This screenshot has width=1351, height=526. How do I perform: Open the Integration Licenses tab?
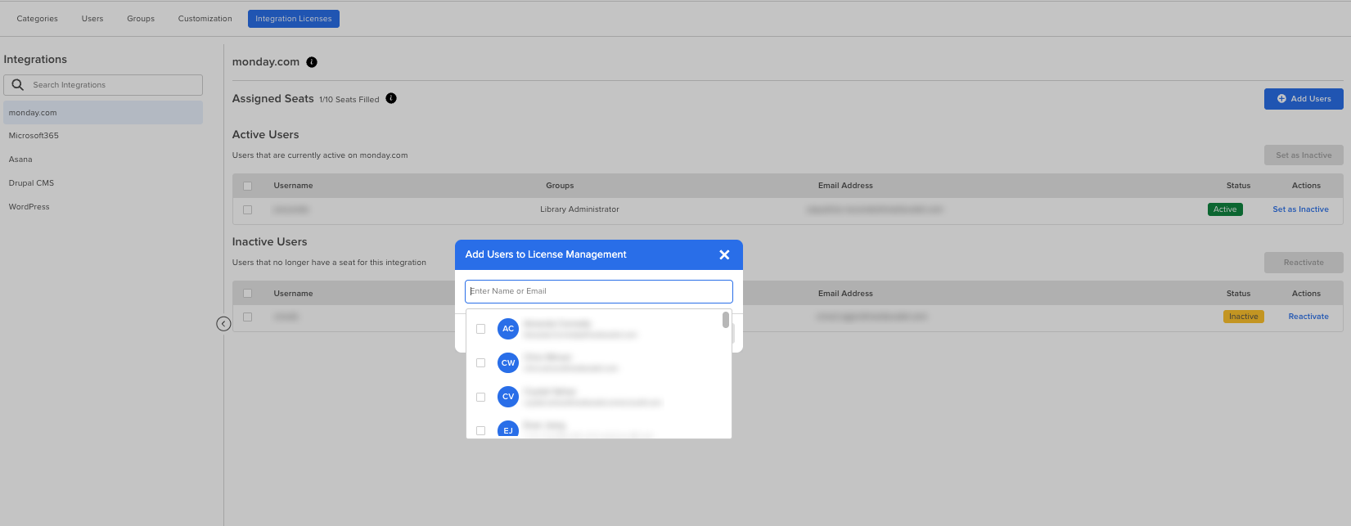click(x=294, y=19)
